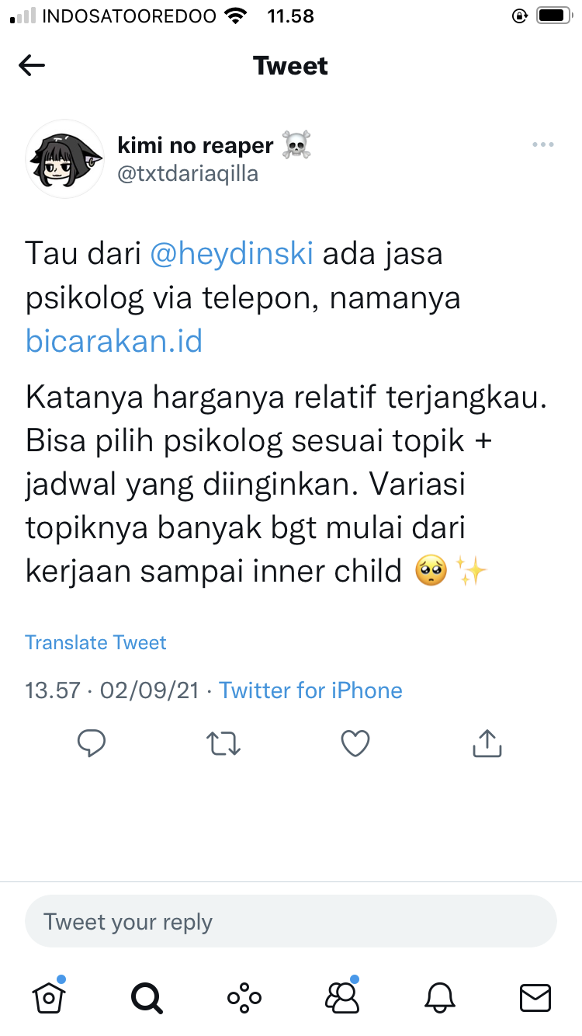Viewport: 582px width, 1036px height.
Task: Open the Communities people icon tab
Action: [x=342, y=995]
